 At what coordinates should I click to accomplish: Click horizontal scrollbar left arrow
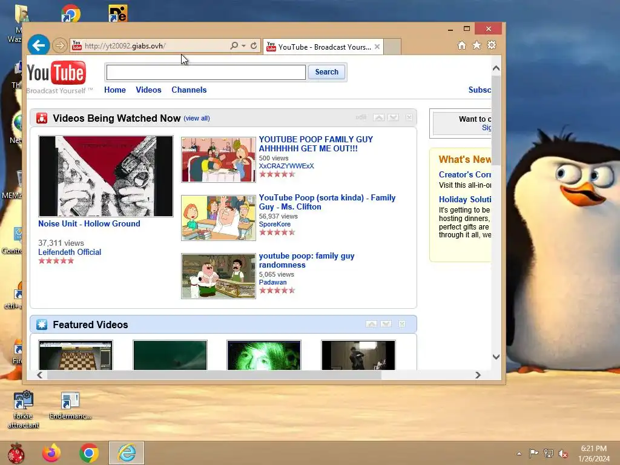pos(39,375)
